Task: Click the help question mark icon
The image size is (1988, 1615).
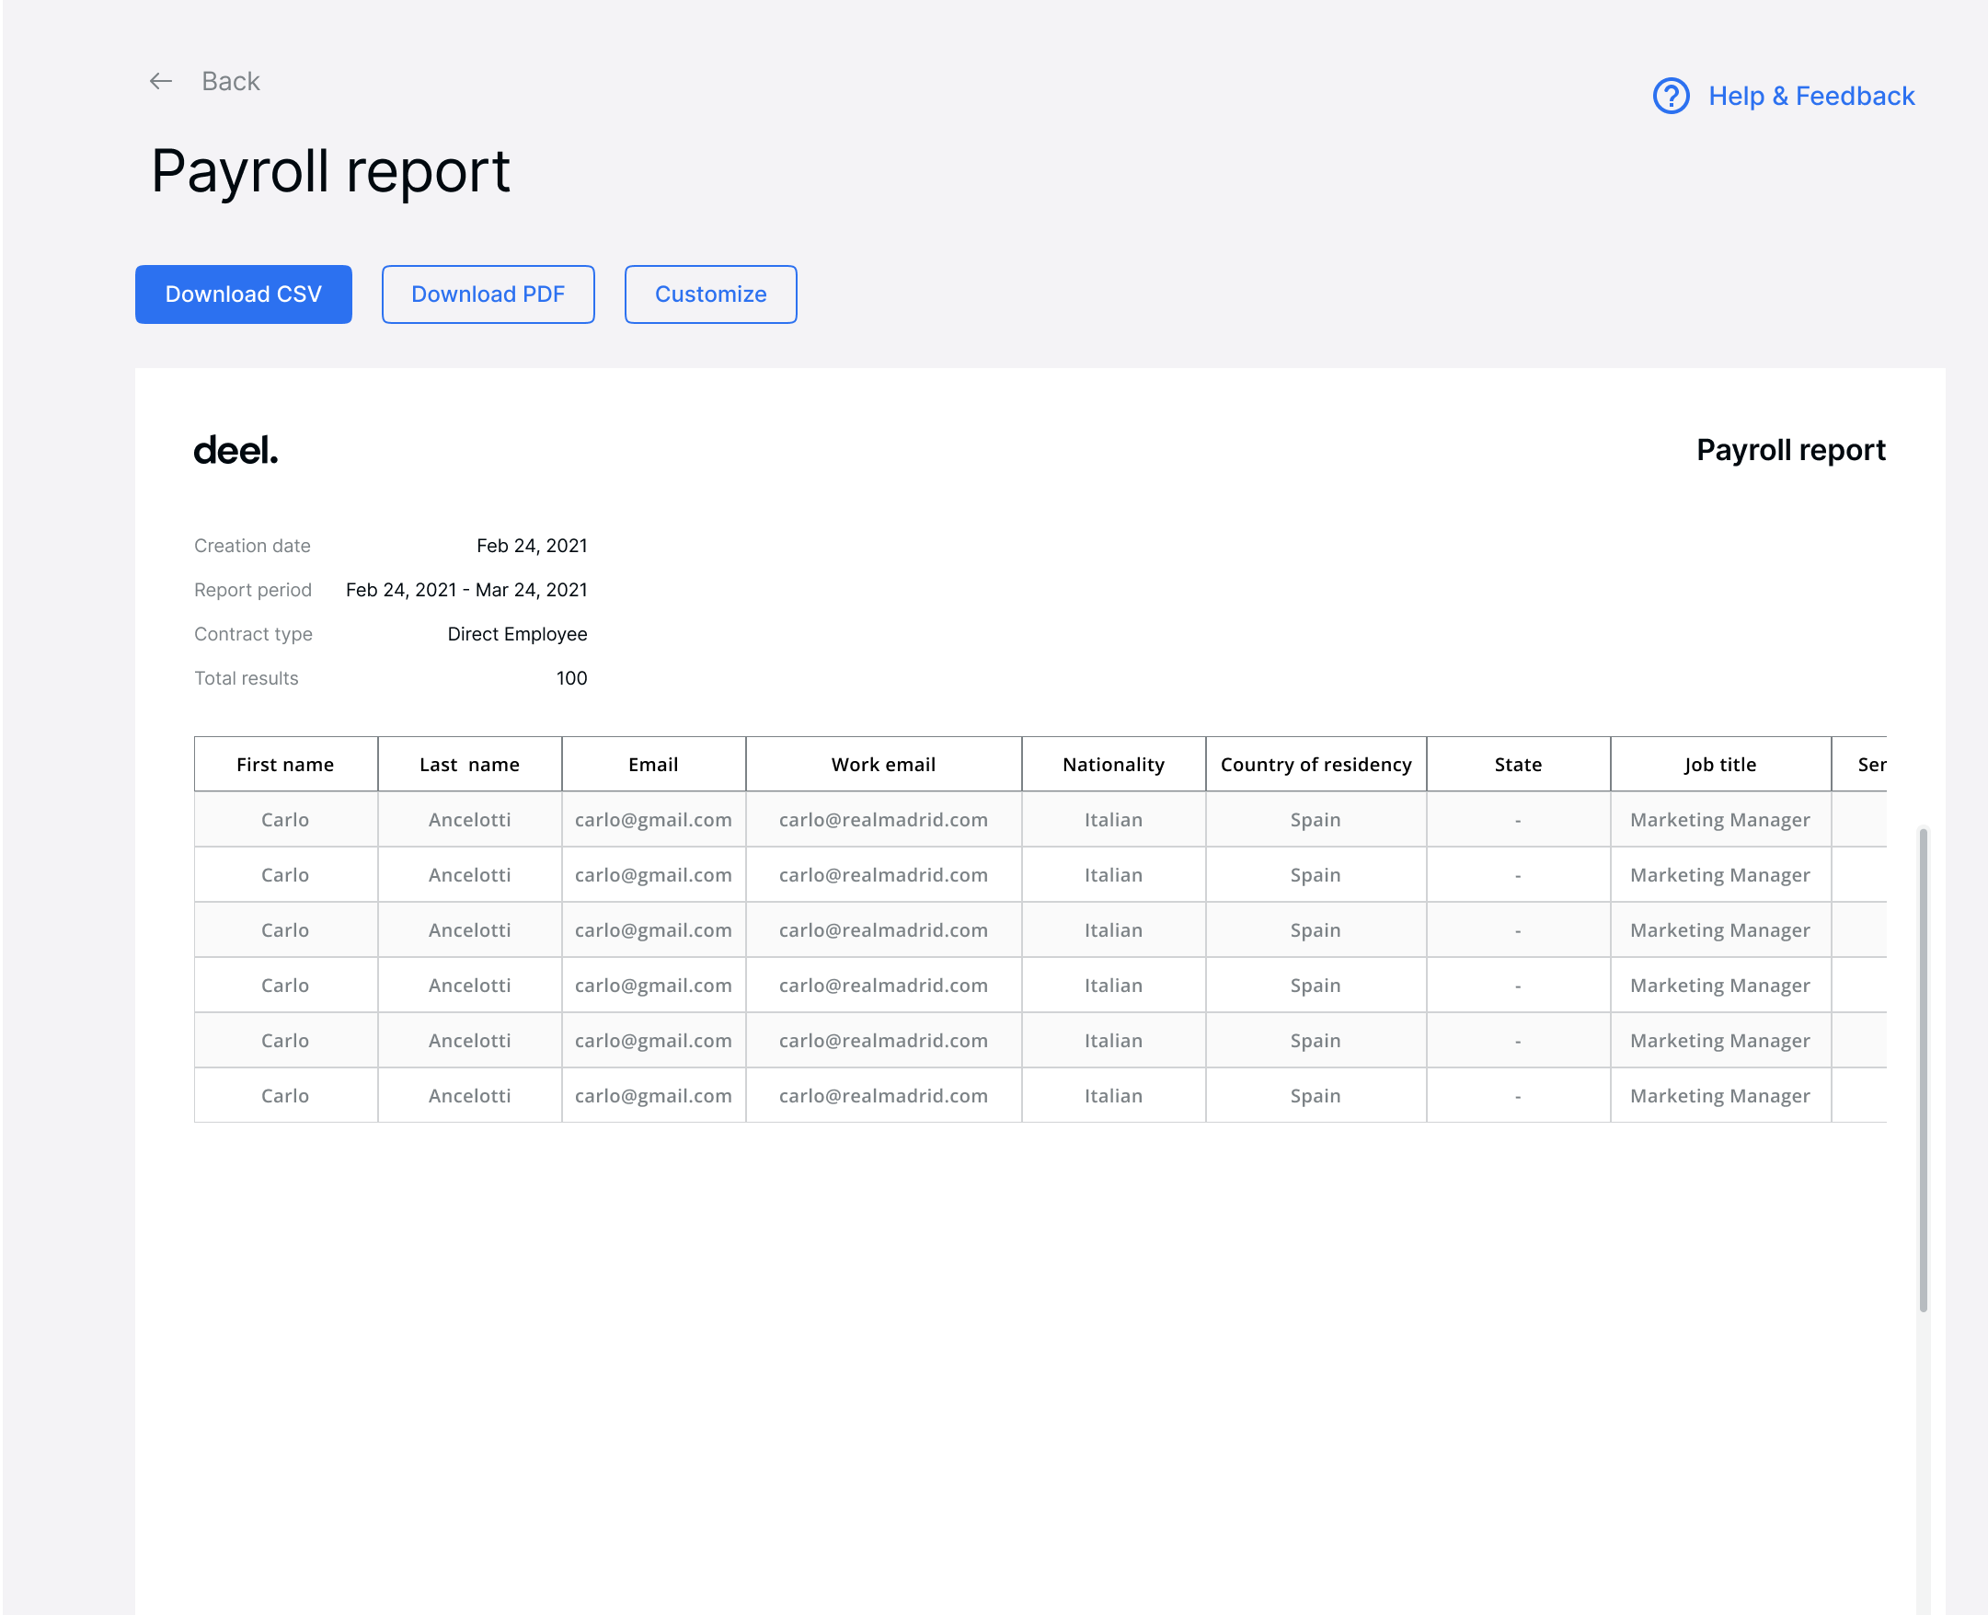Action: click(x=1670, y=96)
